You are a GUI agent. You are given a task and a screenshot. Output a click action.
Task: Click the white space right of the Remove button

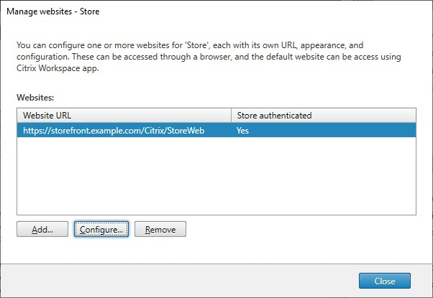pos(302,229)
